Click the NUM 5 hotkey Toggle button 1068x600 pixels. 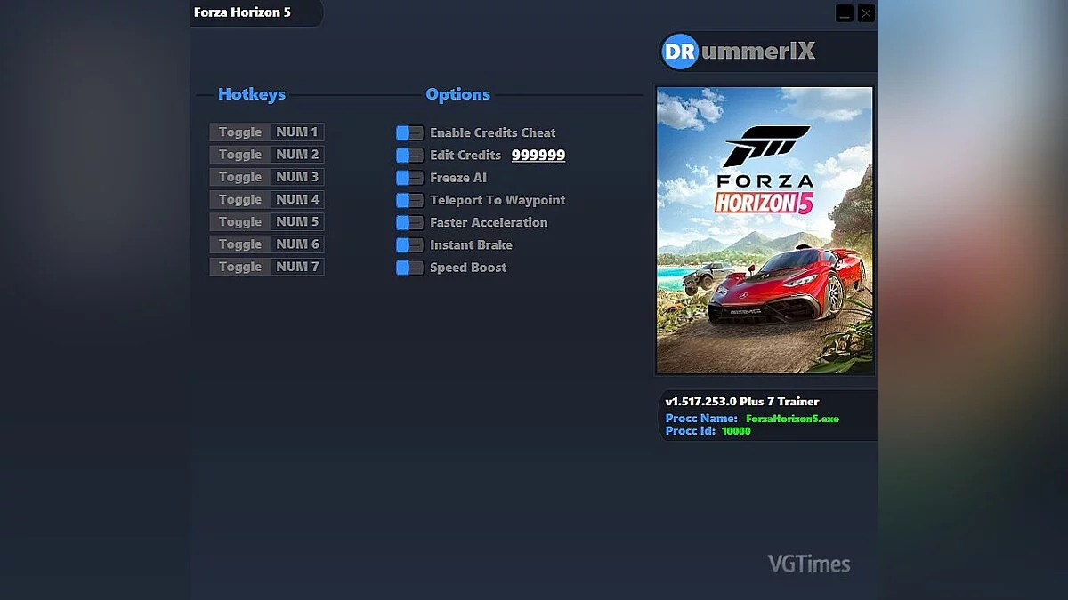pyautogui.click(x=239, y=221)
